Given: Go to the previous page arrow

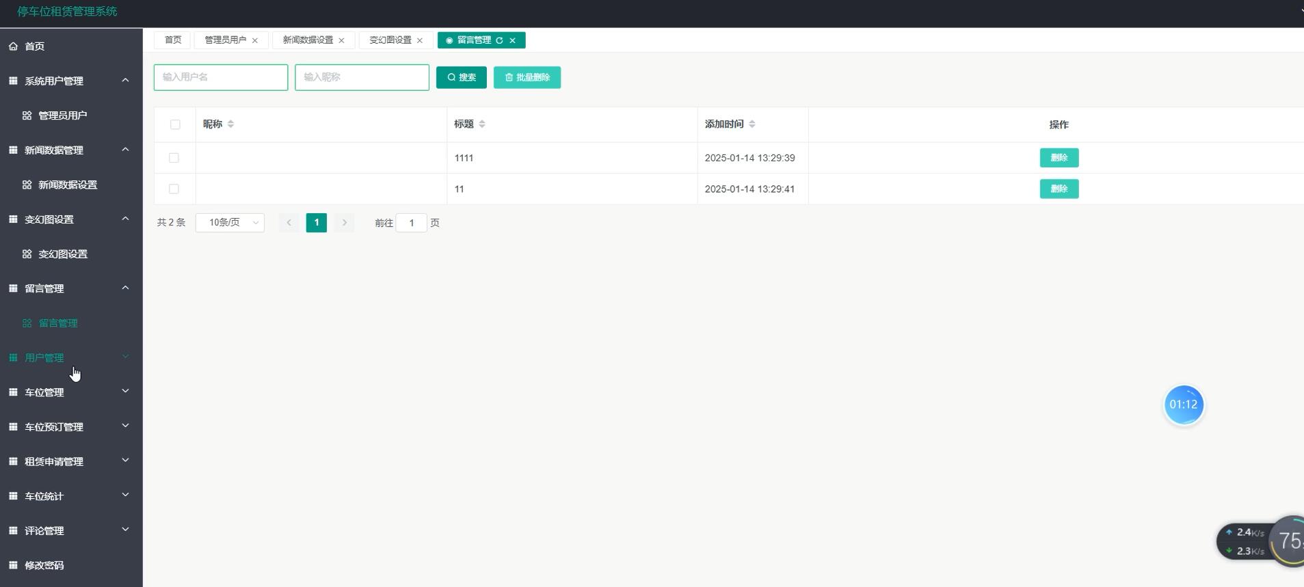Looking at the screenshot, I should [x=289, y=223].
